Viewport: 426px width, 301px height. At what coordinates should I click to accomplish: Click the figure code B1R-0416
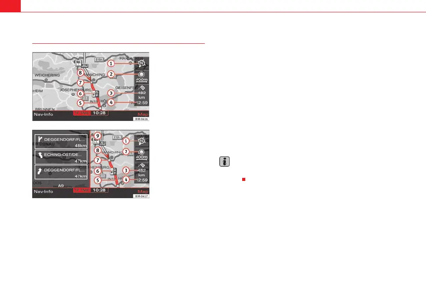tap(141, 119)
